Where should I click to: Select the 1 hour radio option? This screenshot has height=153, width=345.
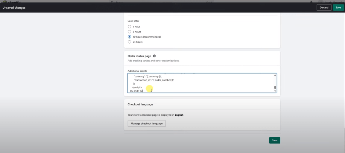tap(130, 27)
